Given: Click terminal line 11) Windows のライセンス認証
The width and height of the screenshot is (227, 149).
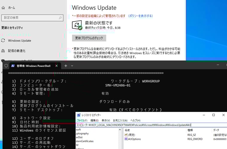Looking at the screenshot, I should click(39, 130).
